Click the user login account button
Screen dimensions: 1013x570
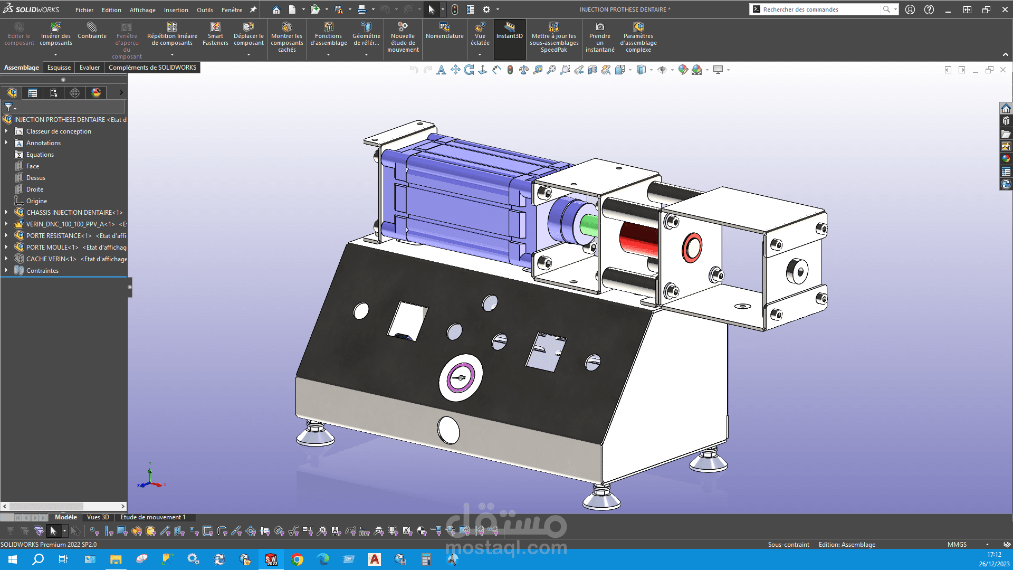[910, 9]
